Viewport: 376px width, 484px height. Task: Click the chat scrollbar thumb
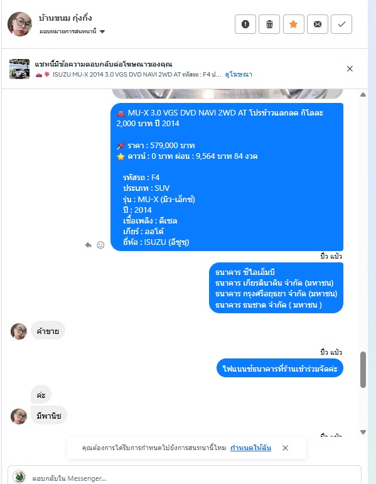363,370
